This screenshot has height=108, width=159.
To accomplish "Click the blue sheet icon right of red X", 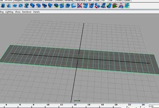I will pos(85,6).
